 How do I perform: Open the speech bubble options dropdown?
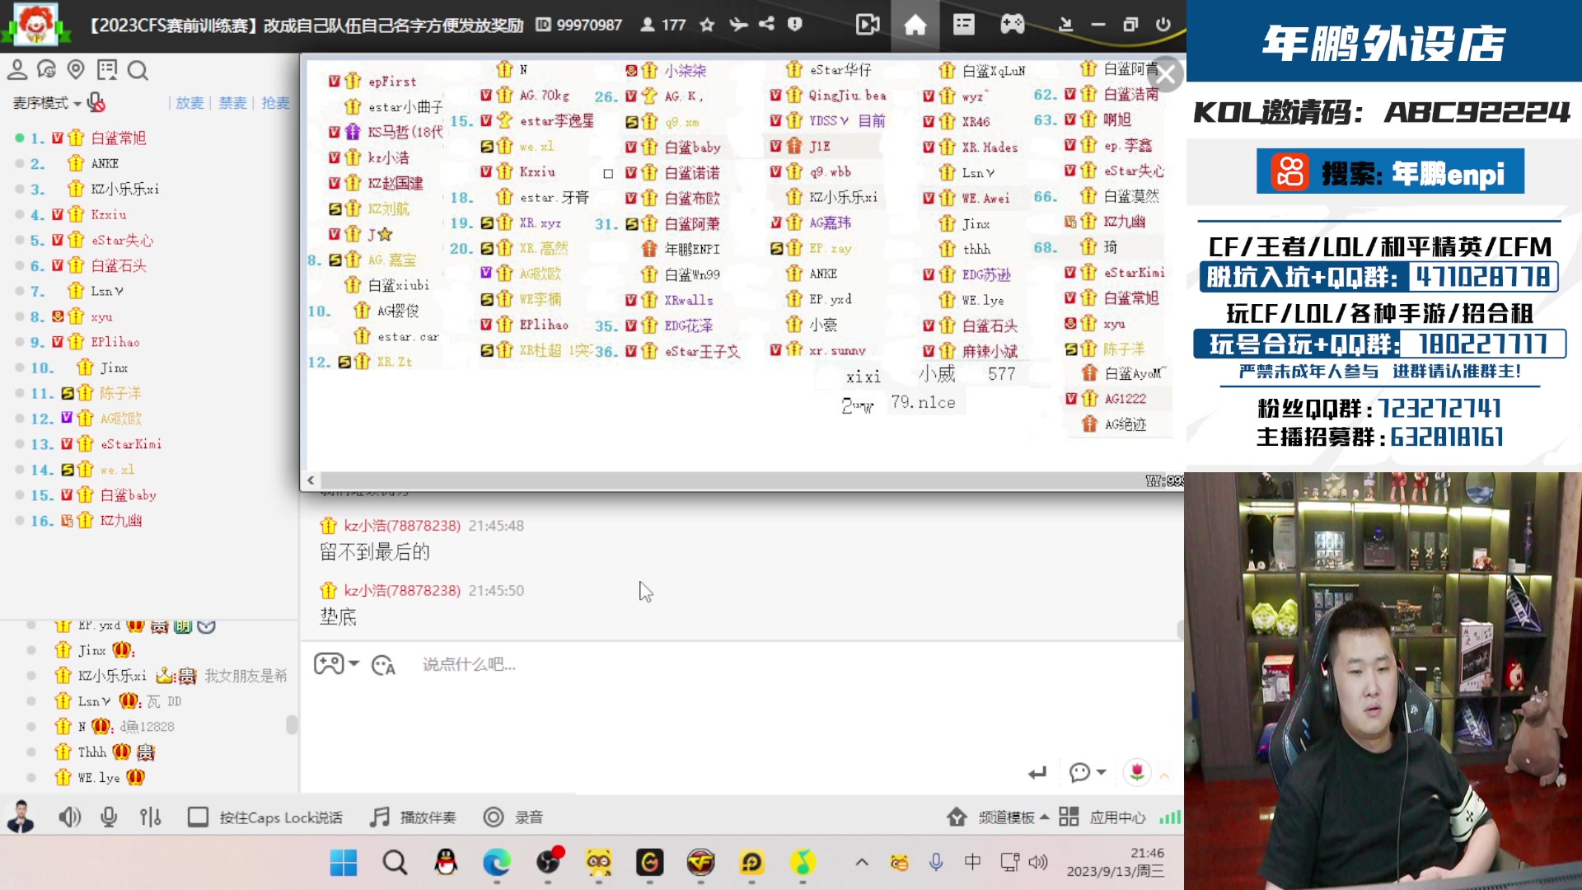point(1088,772)
